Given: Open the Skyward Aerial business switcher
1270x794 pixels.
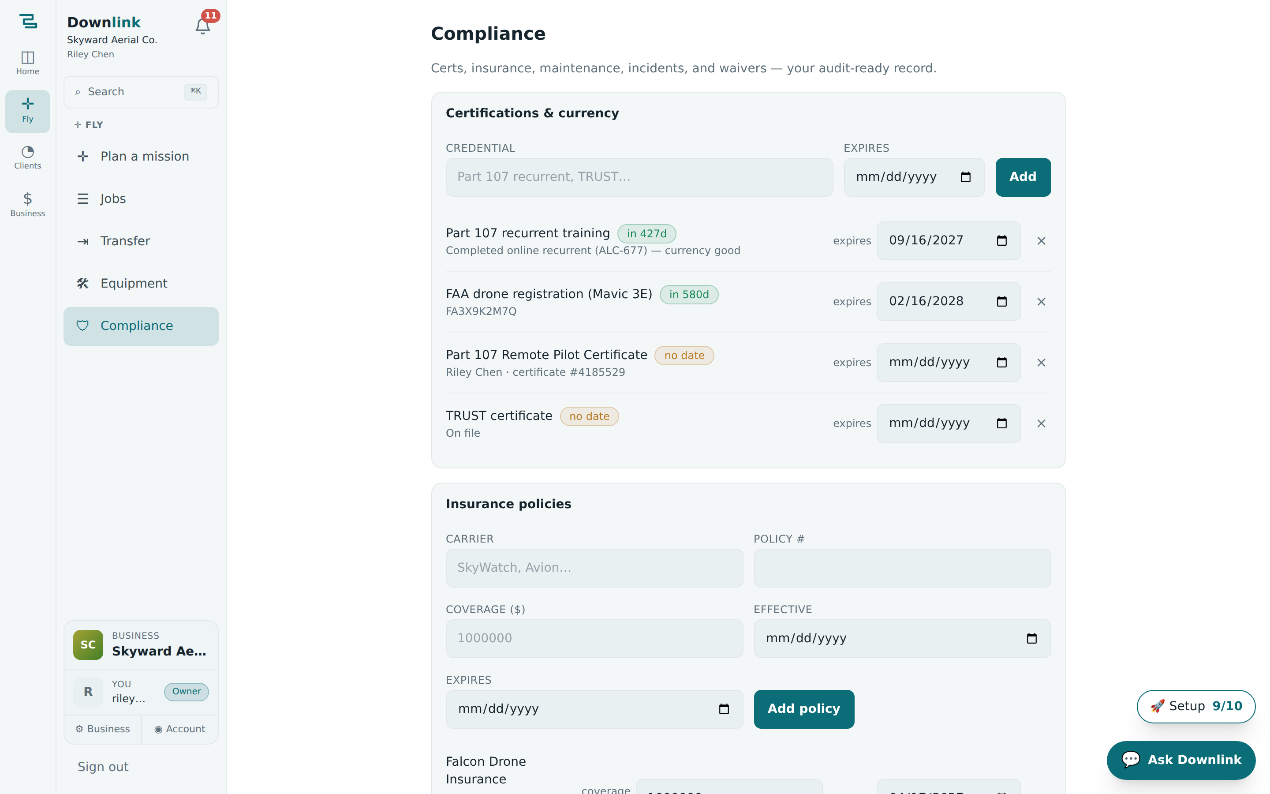Looking at the screenshot, I should [x=141, y=645].
